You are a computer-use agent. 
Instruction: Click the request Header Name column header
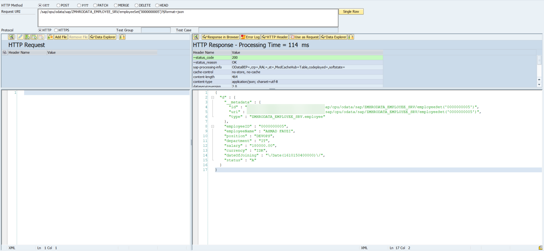(x=27, y=52)
